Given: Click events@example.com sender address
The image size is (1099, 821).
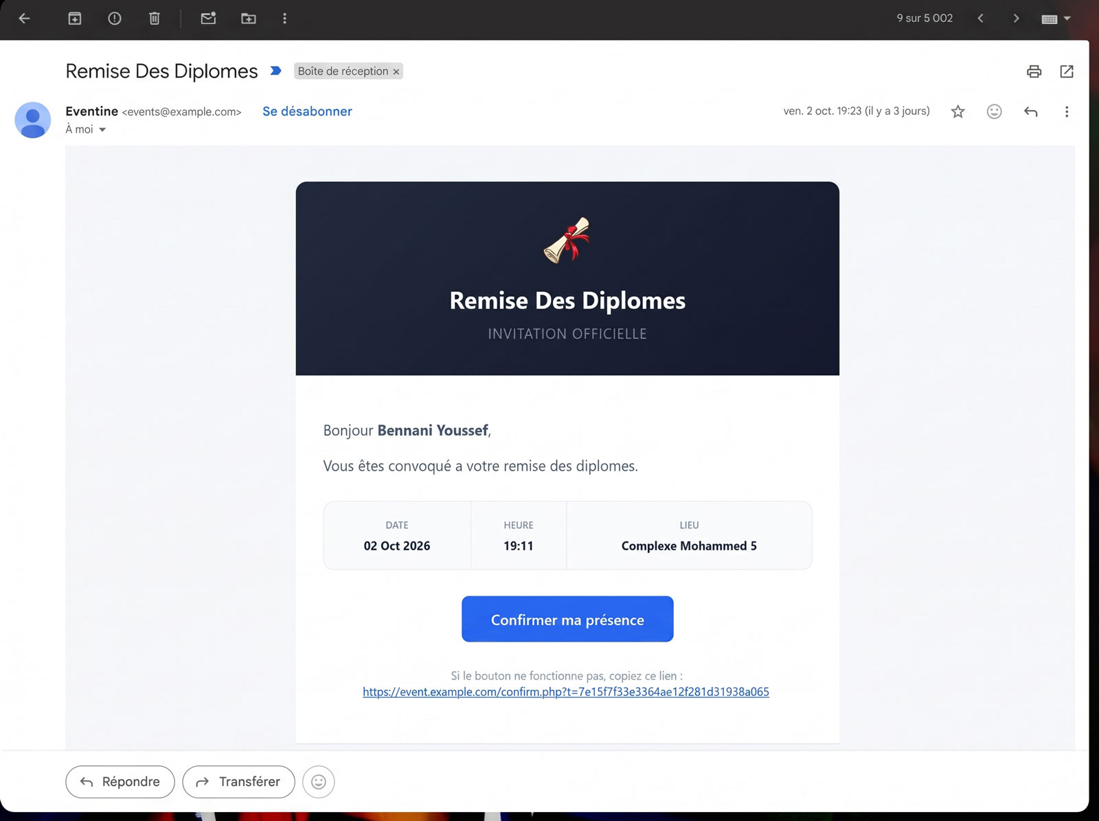Looking at the screenshot, I should pos(181,112).
